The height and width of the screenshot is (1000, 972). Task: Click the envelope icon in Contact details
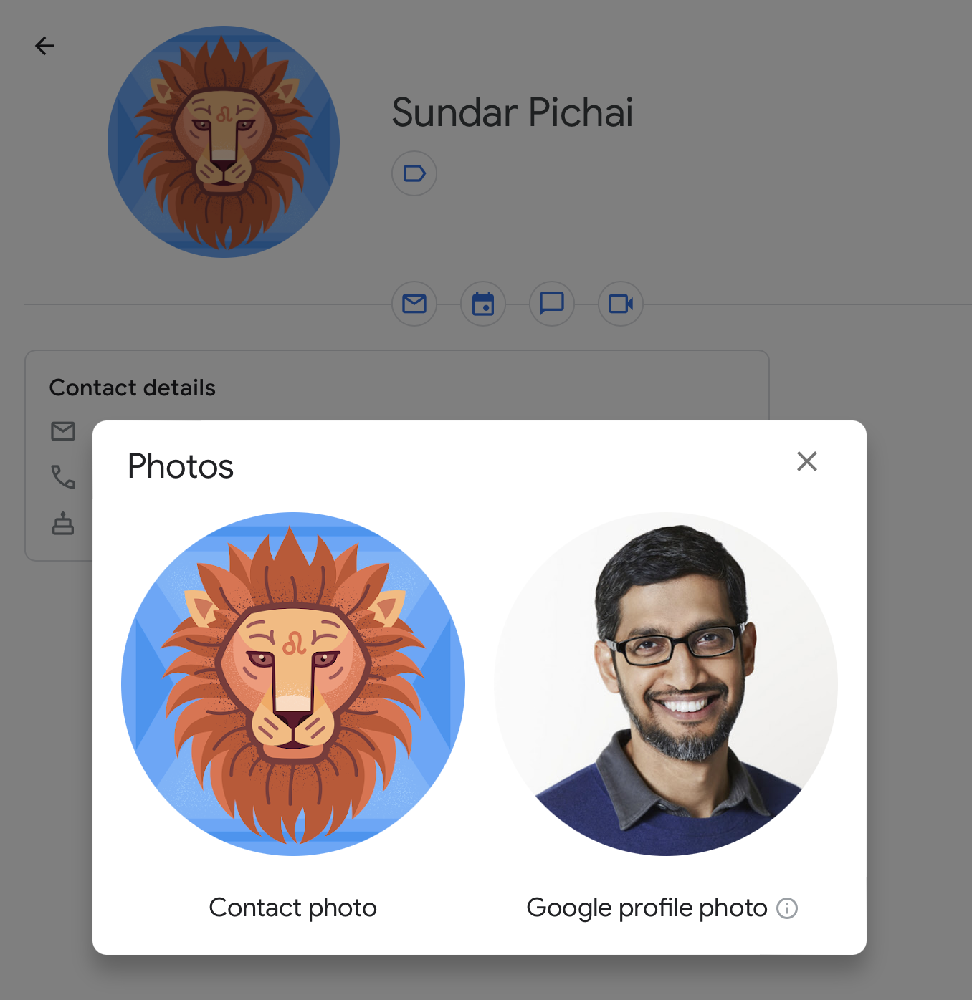pyautogui.click(x=63, y=431)
